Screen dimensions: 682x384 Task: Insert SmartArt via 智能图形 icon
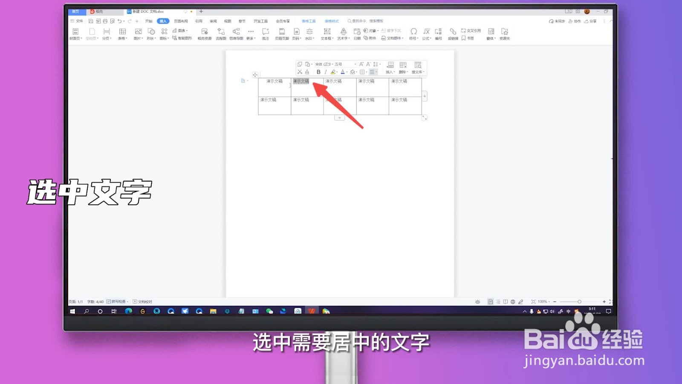pyautogui.click(x=186, y=38)
